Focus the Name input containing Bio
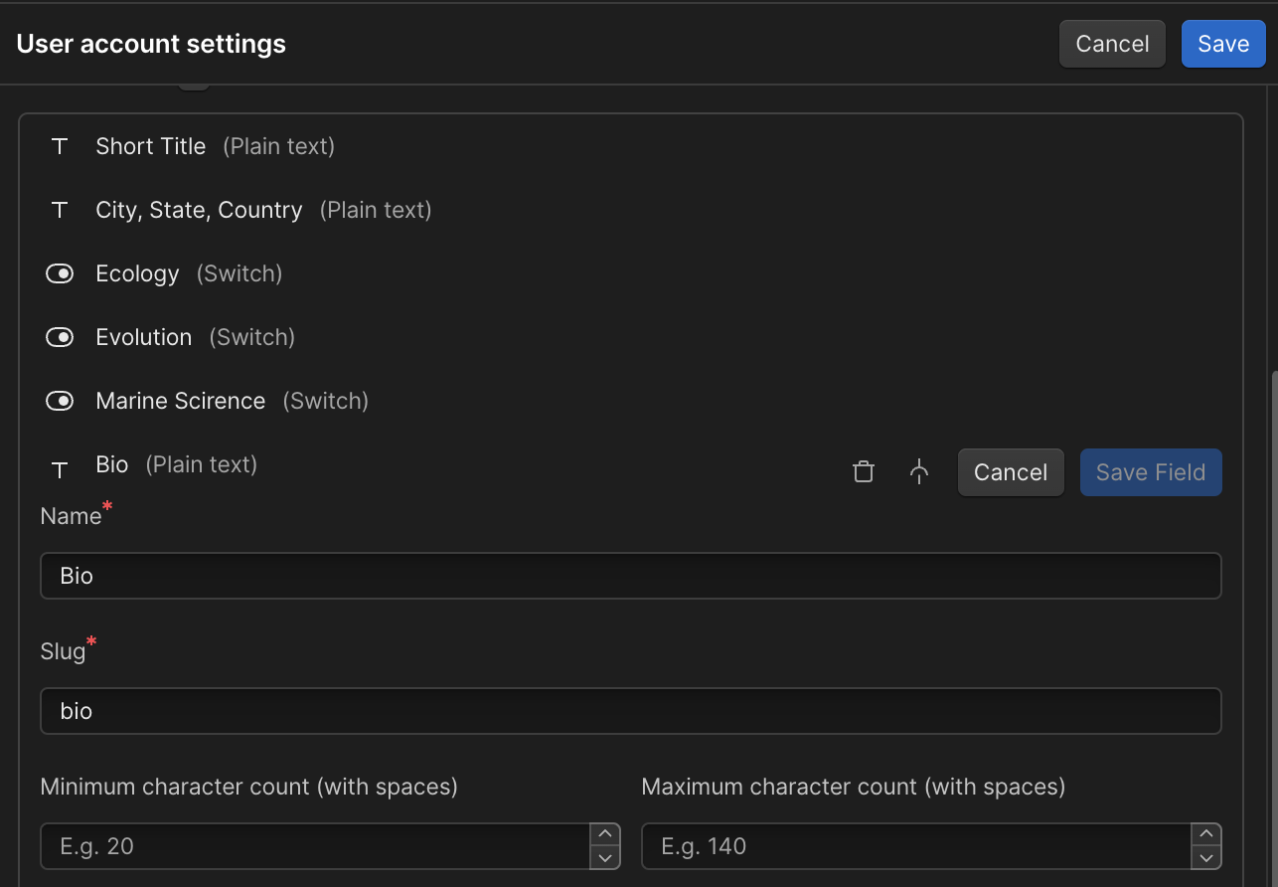This screenshot has height=887, width=1278. 630,576
